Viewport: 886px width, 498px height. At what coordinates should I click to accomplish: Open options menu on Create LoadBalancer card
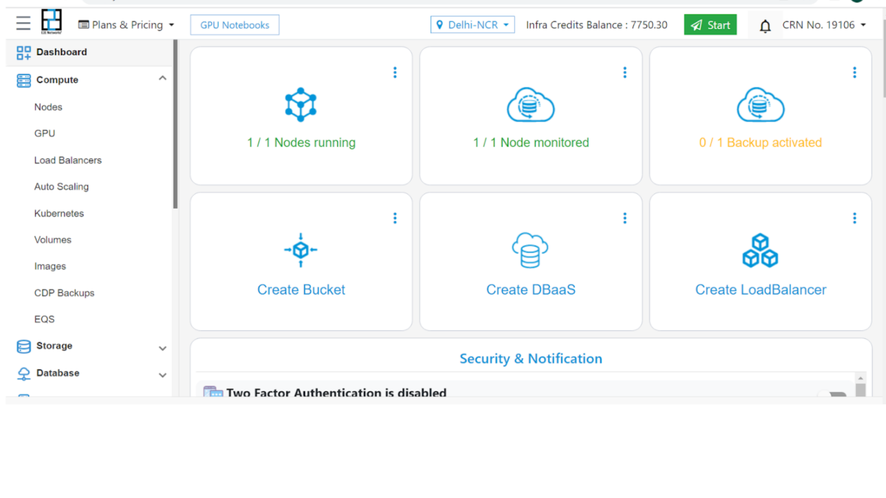854,218
